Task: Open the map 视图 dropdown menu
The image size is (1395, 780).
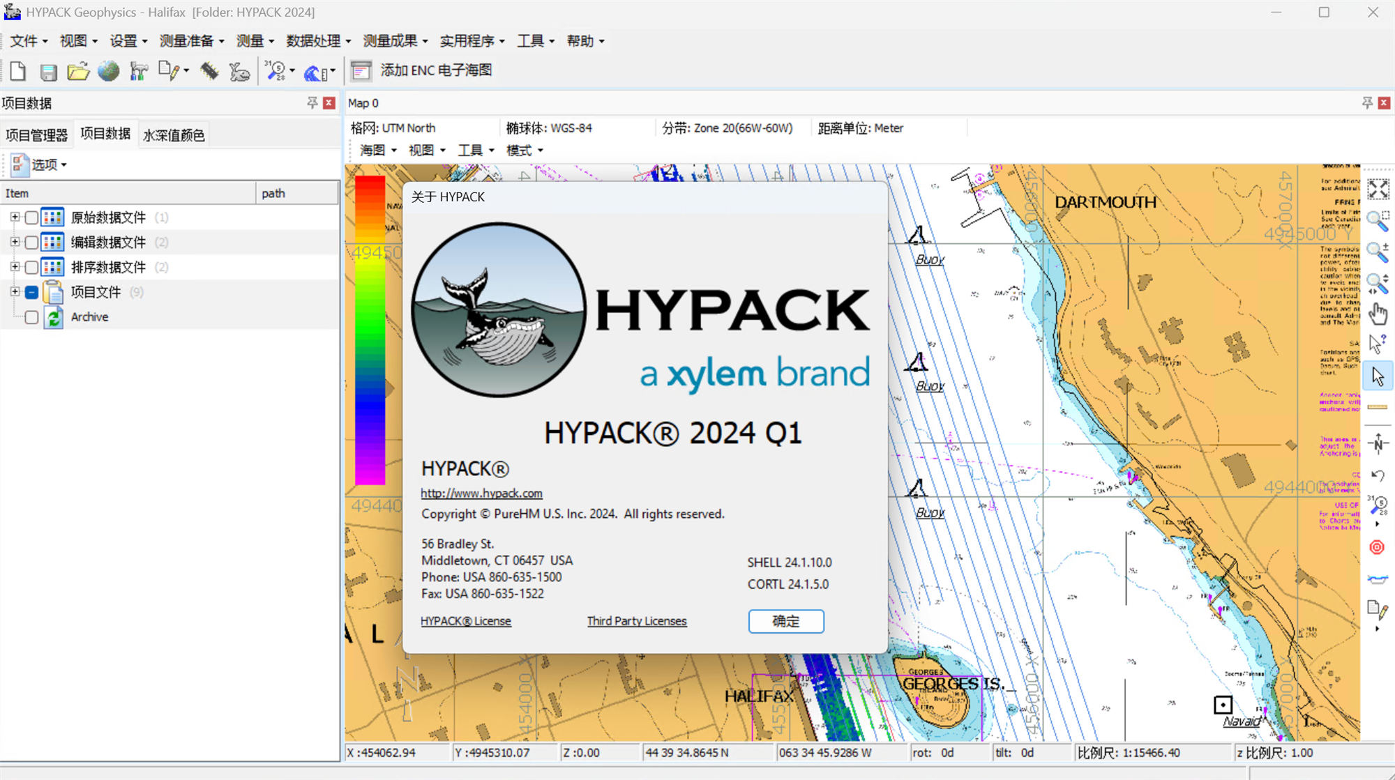Action: click(x=427, y=151)
